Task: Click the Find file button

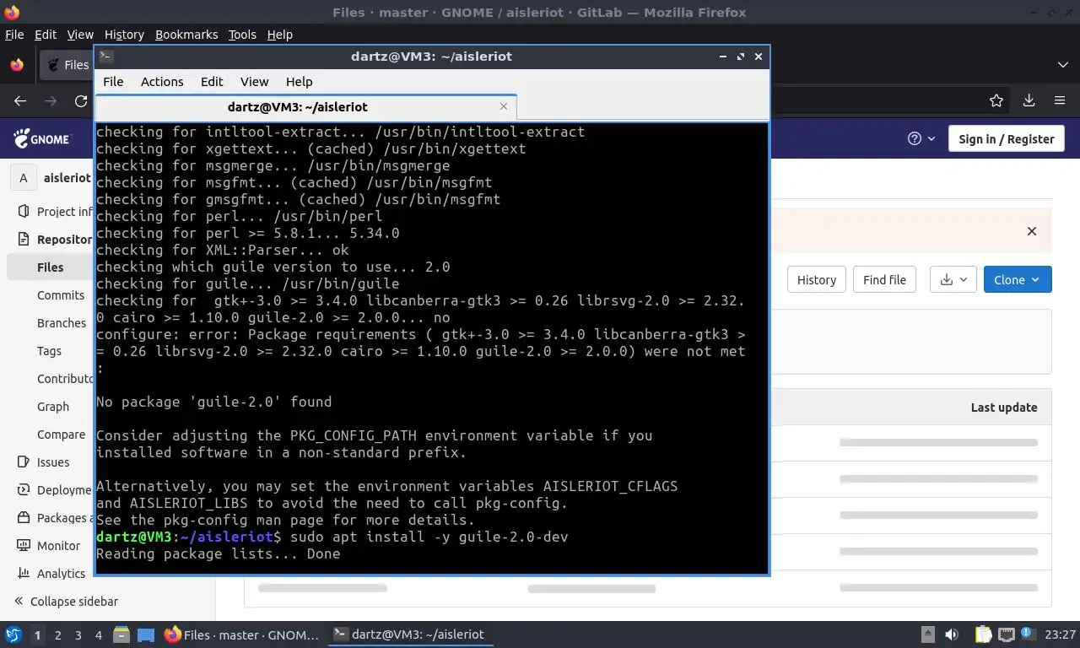Action: (x=884, y=280)
